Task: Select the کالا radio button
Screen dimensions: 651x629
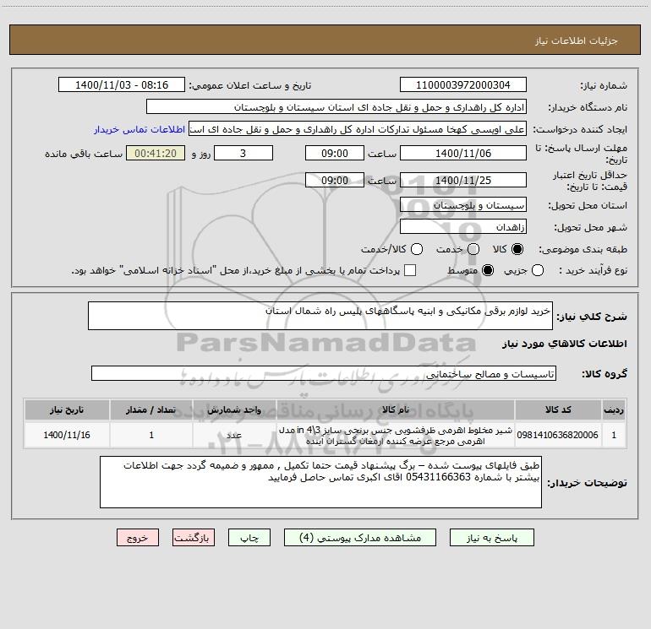Action: (x=517, y=249)
